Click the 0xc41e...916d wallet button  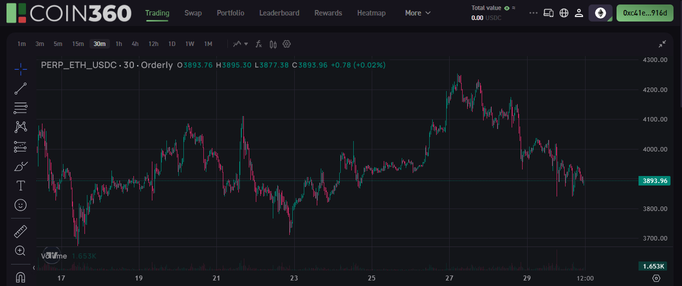point(645,13)
